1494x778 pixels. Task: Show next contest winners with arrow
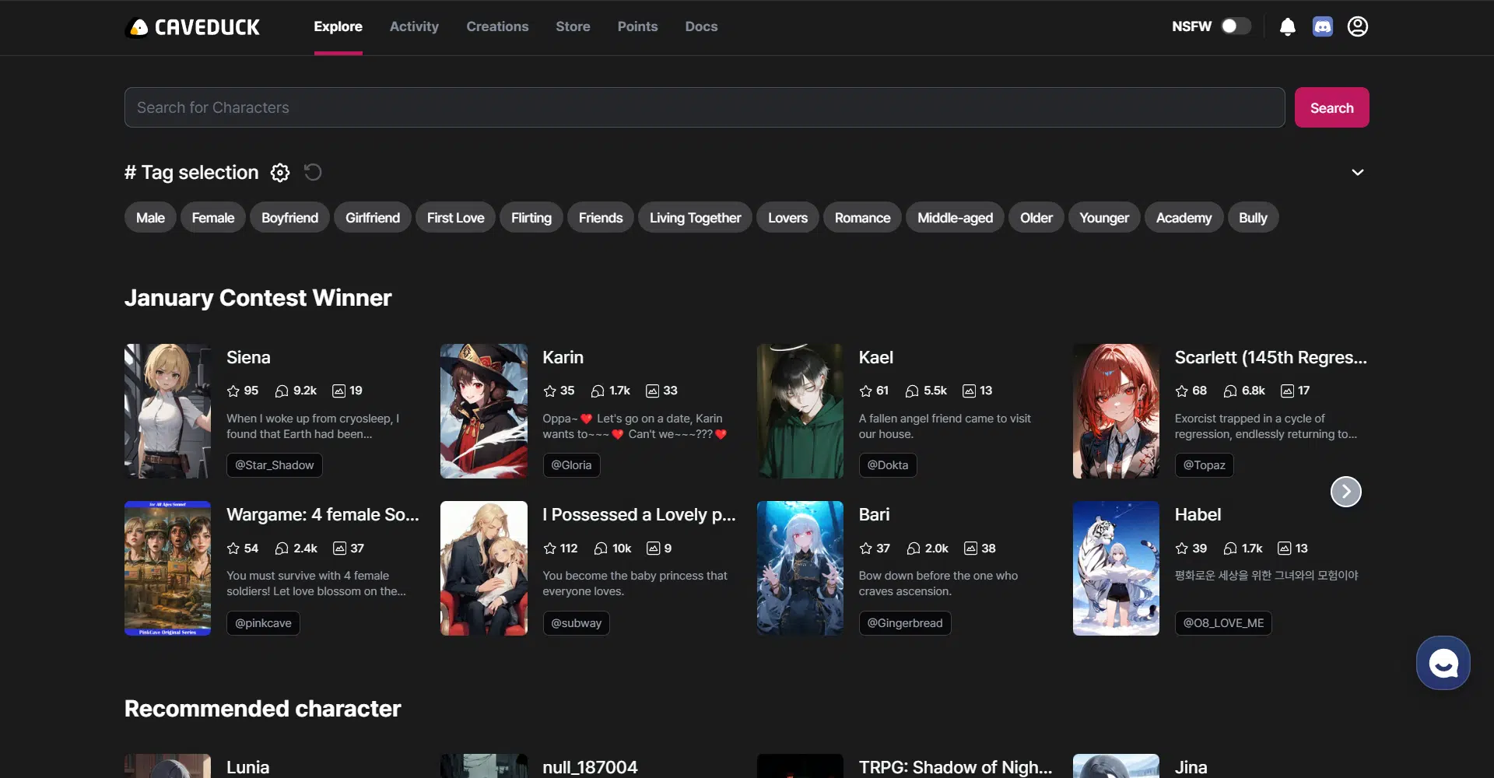coord(1346,492)
